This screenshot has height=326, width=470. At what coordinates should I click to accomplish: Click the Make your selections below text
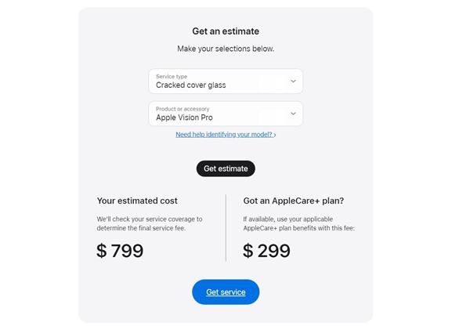[226, 49]
